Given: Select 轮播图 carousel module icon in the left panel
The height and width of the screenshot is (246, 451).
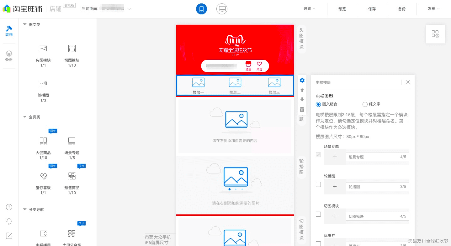Looking at the screenshot, I should [43, 83].
